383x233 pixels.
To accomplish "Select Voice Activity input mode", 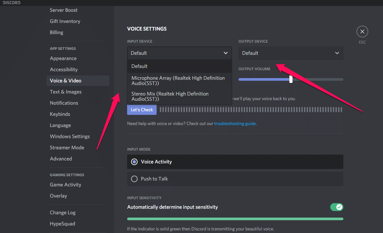I will (235, 162).
